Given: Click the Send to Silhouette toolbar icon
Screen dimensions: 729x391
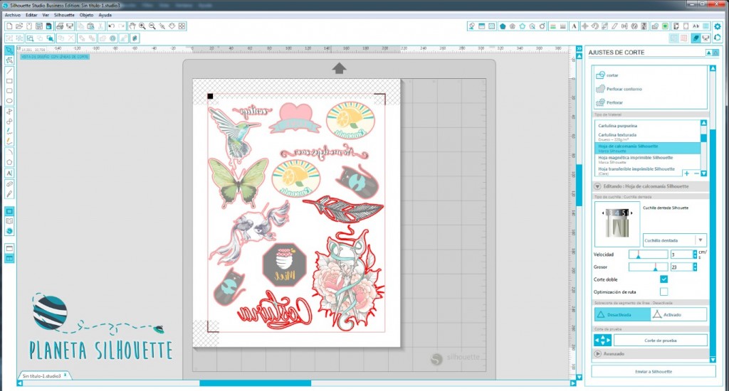Looking at the screenshot, I should point(706,38).
